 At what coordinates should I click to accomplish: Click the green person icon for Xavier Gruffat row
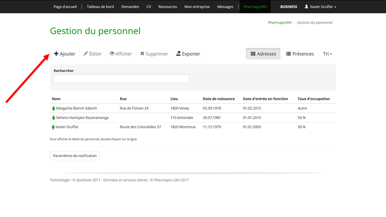tap(53, 127)
